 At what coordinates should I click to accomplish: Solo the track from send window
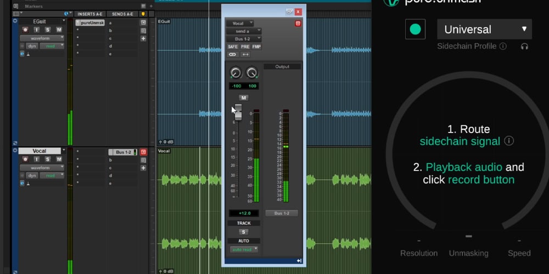pos(244,232)
